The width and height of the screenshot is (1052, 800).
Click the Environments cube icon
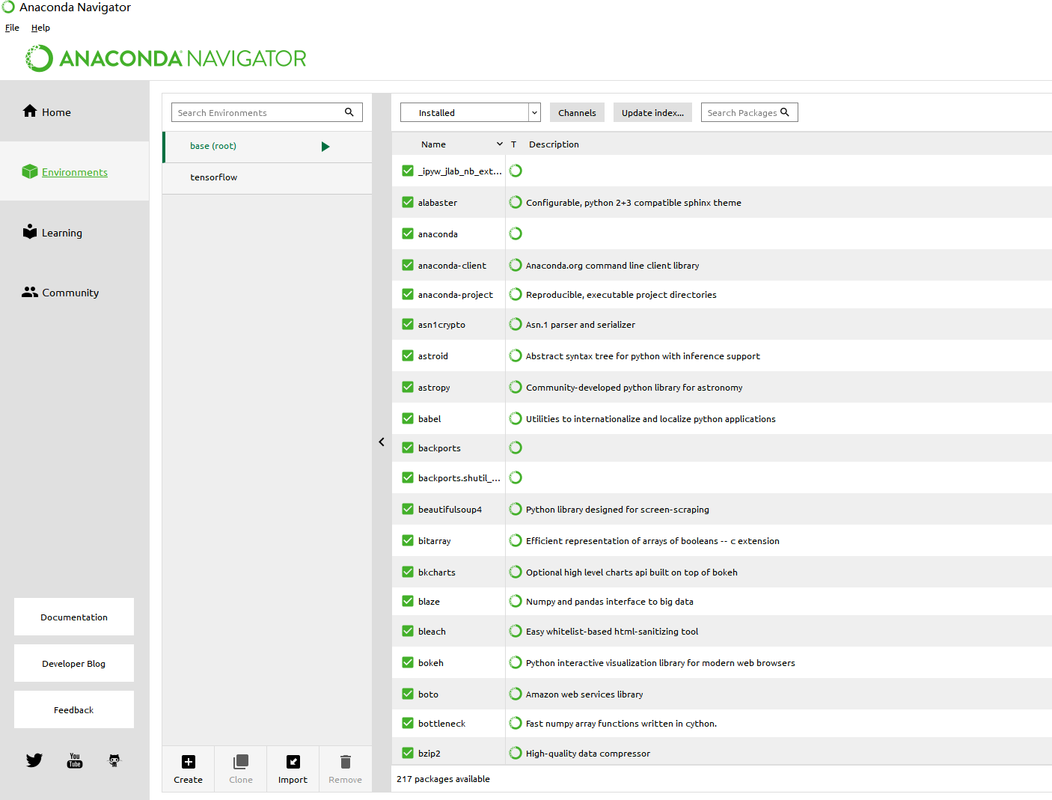click(x=30, y=171)
